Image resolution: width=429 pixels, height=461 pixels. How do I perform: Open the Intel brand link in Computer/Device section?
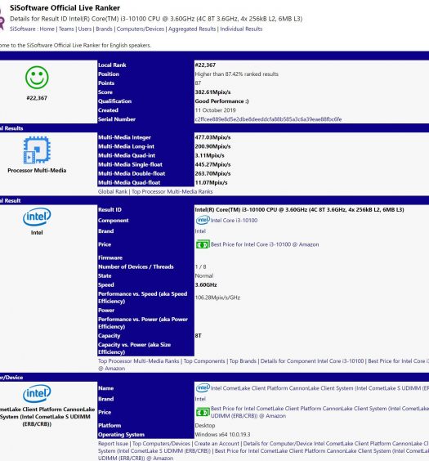pos(200,399)
